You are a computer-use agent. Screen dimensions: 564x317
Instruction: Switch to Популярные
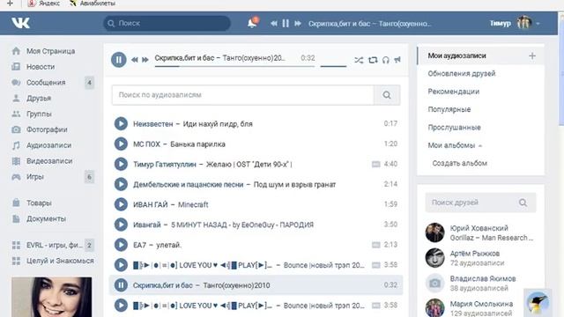[449, 109]
